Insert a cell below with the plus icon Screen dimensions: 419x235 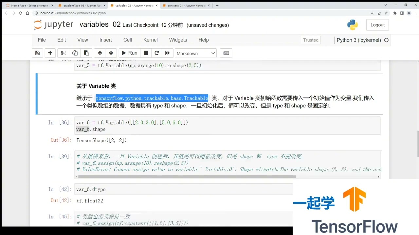pos(50,53)
